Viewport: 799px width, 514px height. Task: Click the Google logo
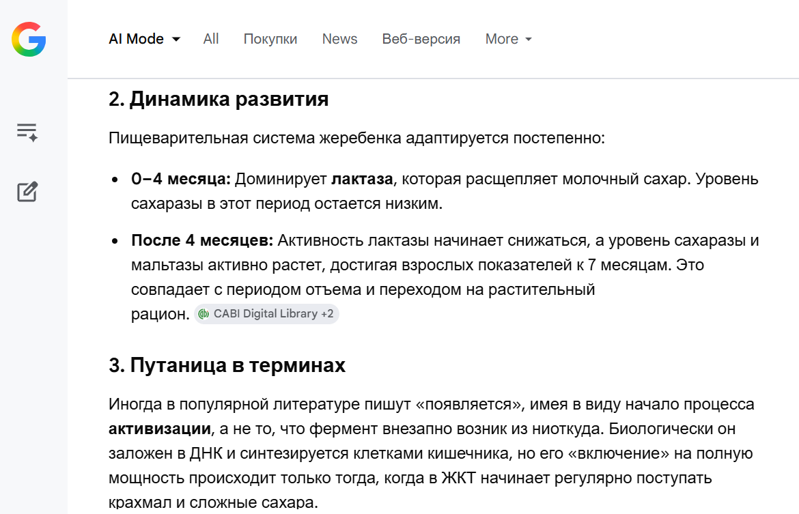point(29,39)
